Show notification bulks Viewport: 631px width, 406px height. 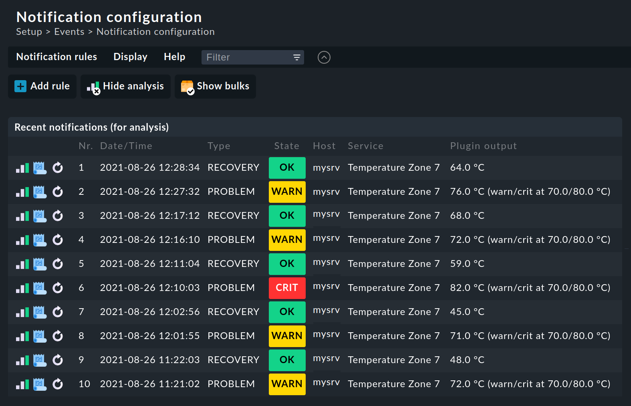[x=215, y=86]
